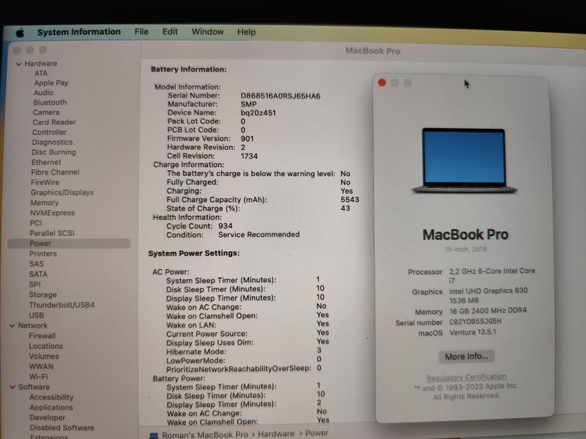Collapse the Software section chevron
This screenshot has width=586, height=439.
(x=13, y=387)
